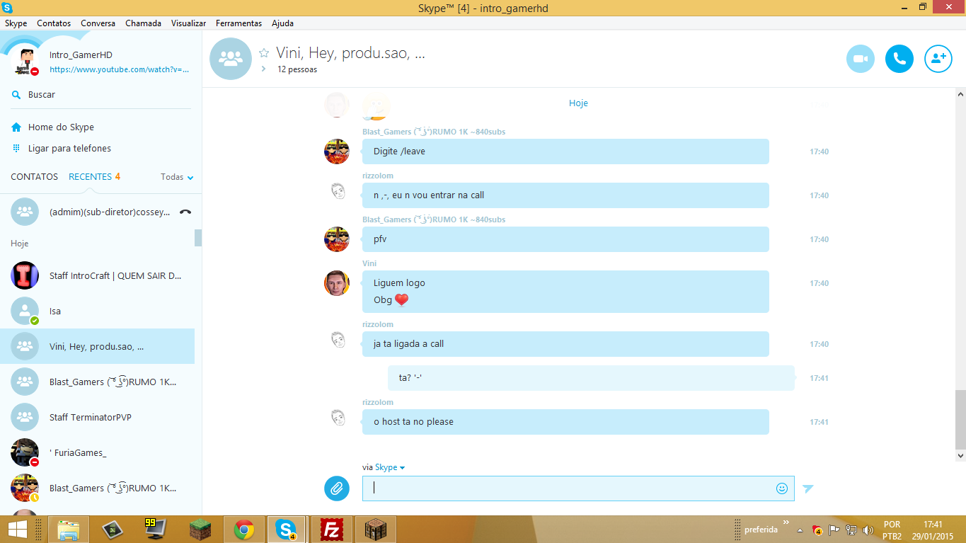Open the Staff TerminatorPVP group chat
This screenshot has height=543, width=966.
coord(97,417)
